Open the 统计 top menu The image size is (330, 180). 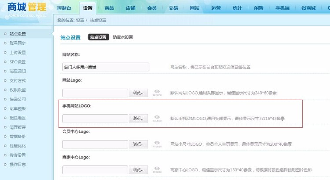[238, 8]
